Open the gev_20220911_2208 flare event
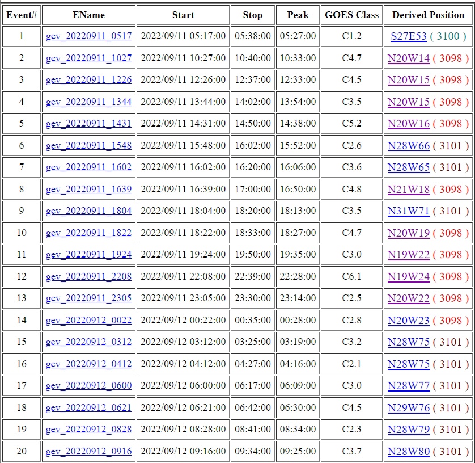The width and height of the screenshot is (475, 463). coord(88,277)
